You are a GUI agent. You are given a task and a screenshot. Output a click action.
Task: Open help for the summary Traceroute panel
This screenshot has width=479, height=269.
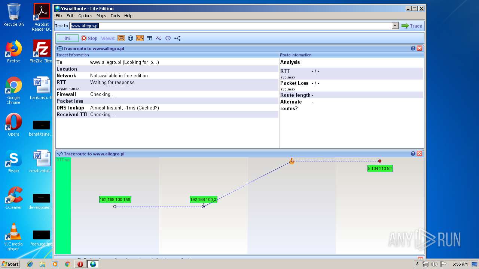tap(413, 48)
